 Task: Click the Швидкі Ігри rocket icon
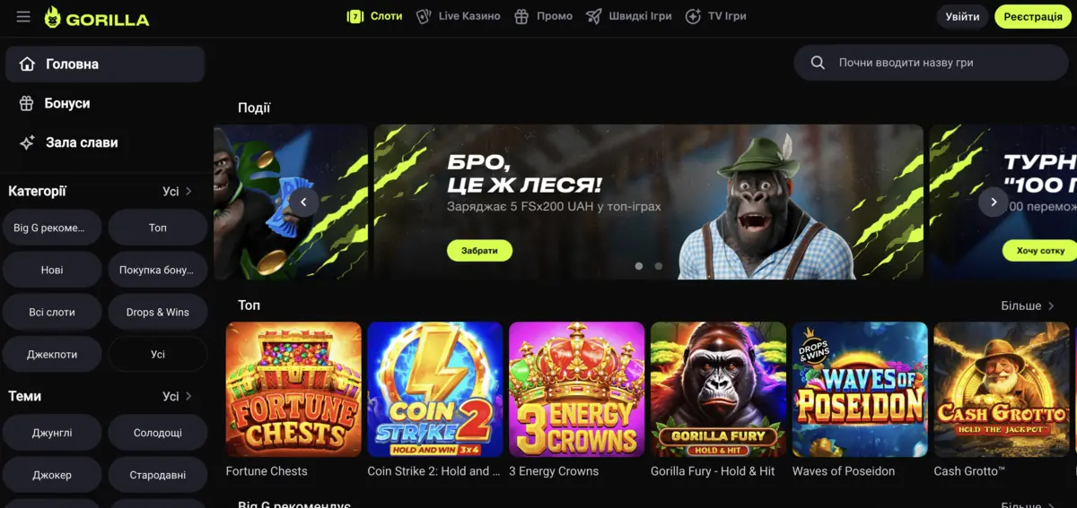click(x=593, y=16)
